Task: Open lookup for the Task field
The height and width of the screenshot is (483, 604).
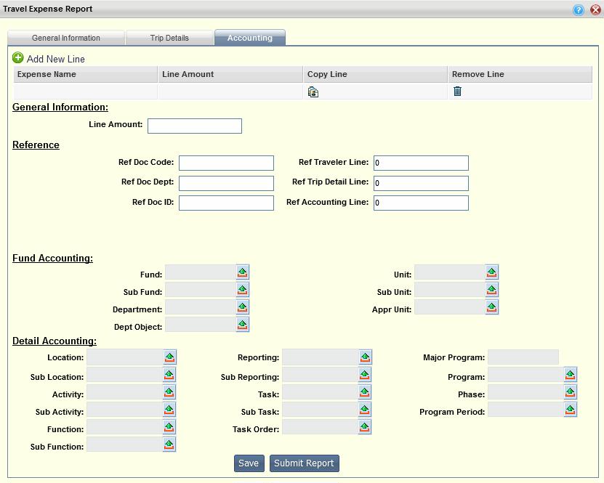Action: pyautogui.click(x=365, y=392)
